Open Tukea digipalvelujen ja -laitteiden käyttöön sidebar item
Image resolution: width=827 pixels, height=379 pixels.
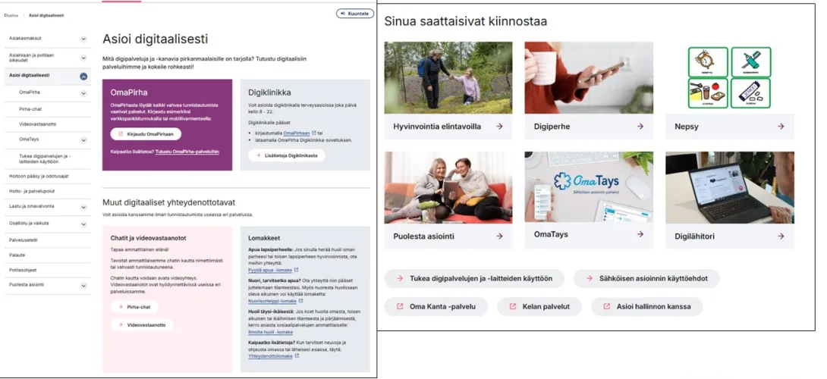point(45,158)
